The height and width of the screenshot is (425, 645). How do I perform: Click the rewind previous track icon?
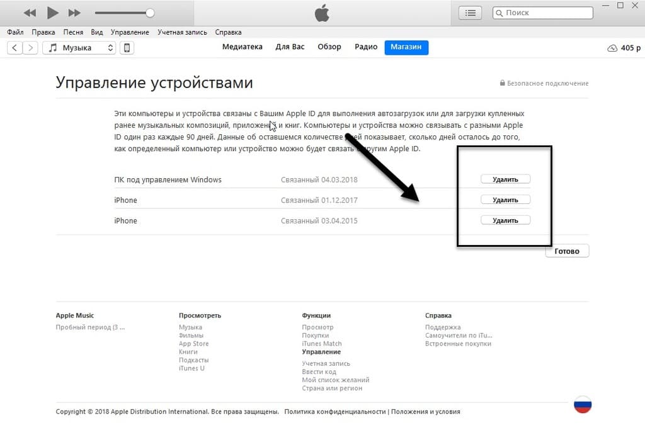click(30, 13)
